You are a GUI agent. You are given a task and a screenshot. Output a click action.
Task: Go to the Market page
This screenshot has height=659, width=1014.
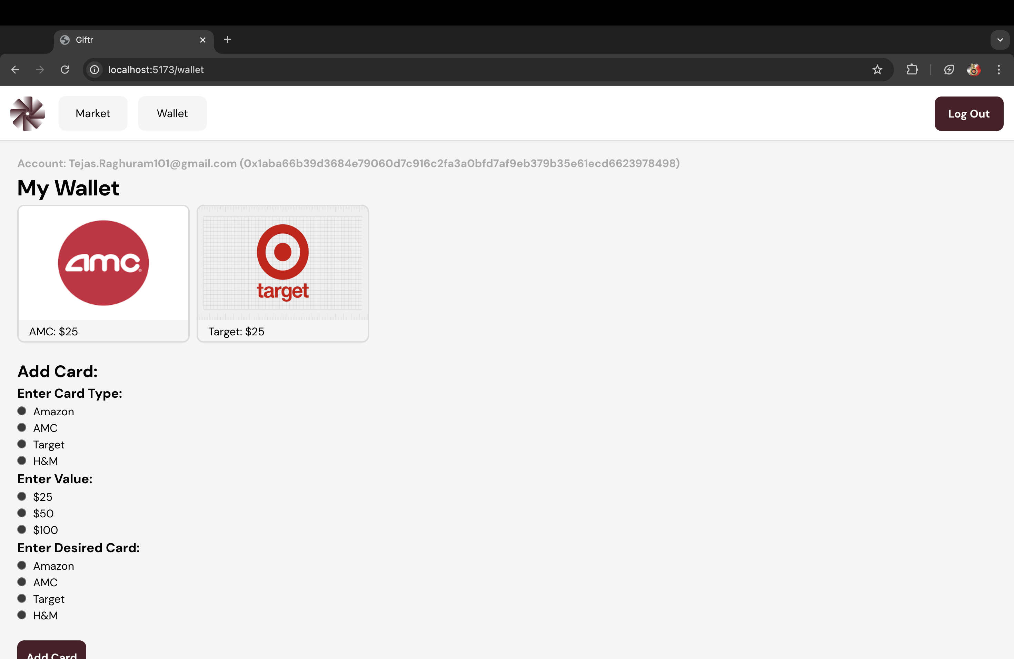click(x=93, y=114)
